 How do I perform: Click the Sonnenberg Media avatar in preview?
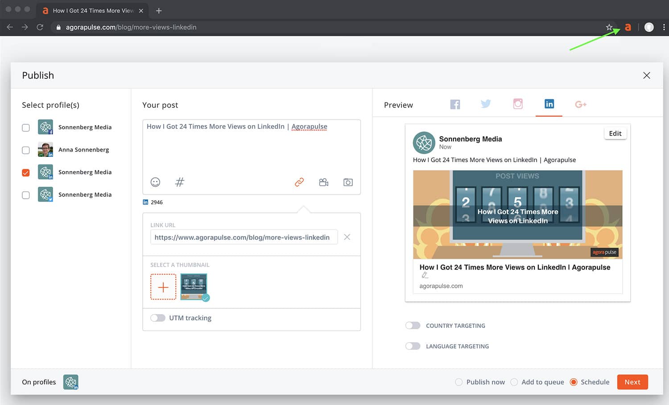(424, 143)
